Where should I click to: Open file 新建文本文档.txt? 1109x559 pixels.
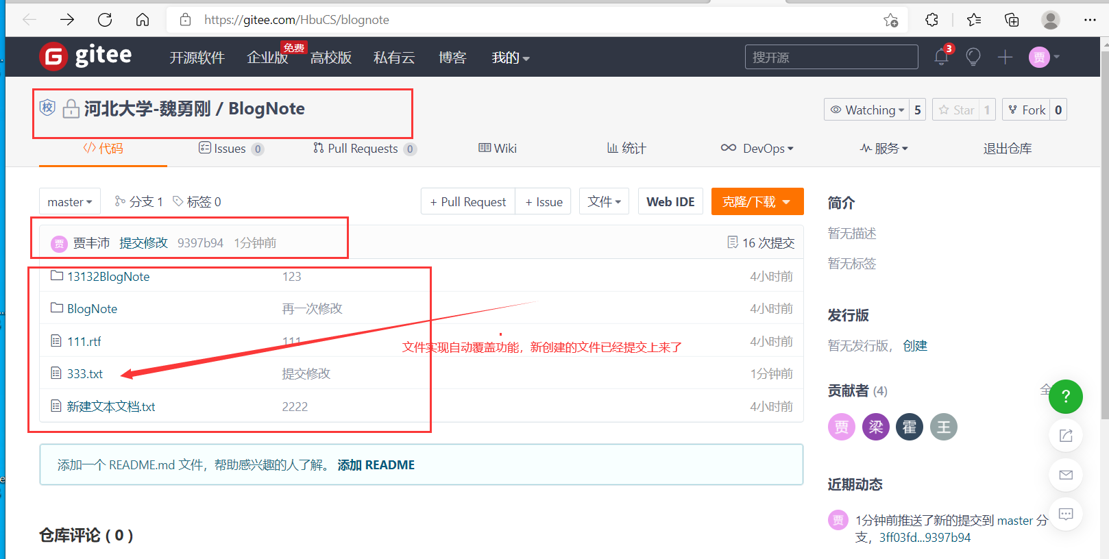pyautogui.click(x=111, y=406)
